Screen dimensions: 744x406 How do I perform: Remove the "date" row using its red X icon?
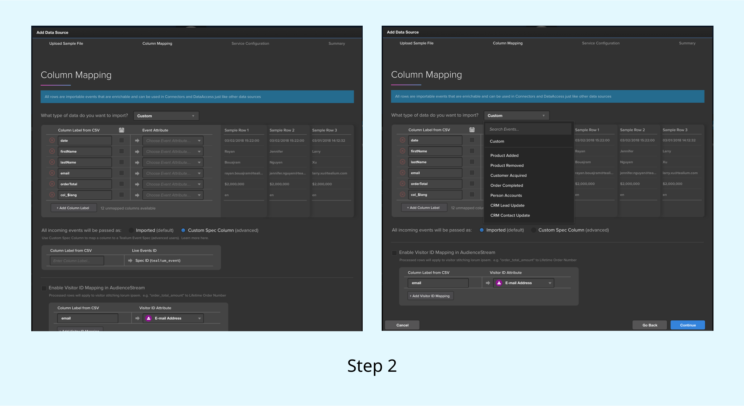[x=52, y=141]
